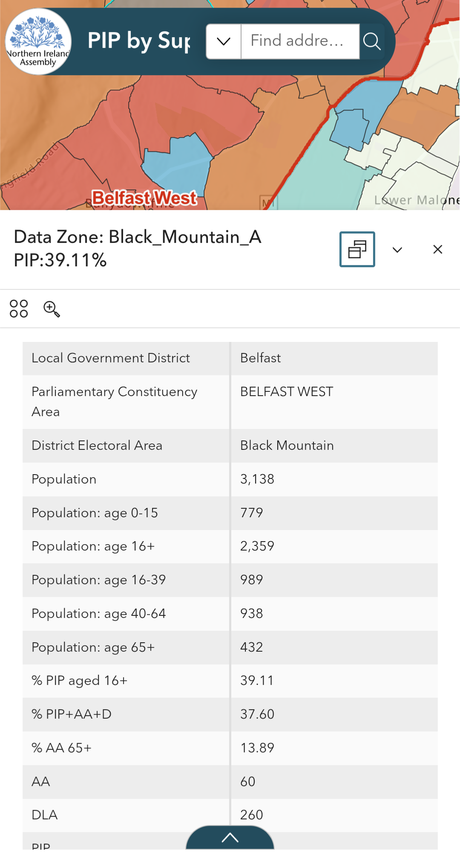
Task: Zoom to the selected data zone
Action: click(x=52, y=309)
